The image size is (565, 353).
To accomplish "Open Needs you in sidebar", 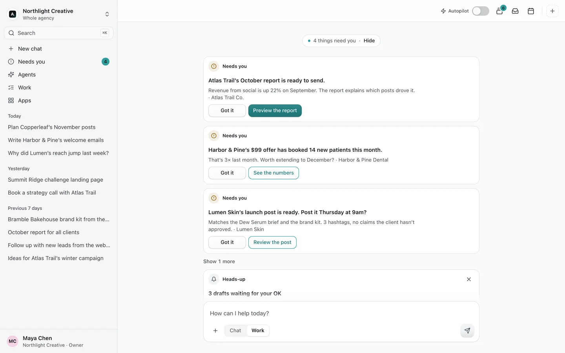I will (x=58, y=62).
